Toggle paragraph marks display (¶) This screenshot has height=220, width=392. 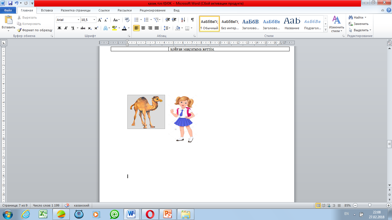pyautogui.click(x=192, y=20)
